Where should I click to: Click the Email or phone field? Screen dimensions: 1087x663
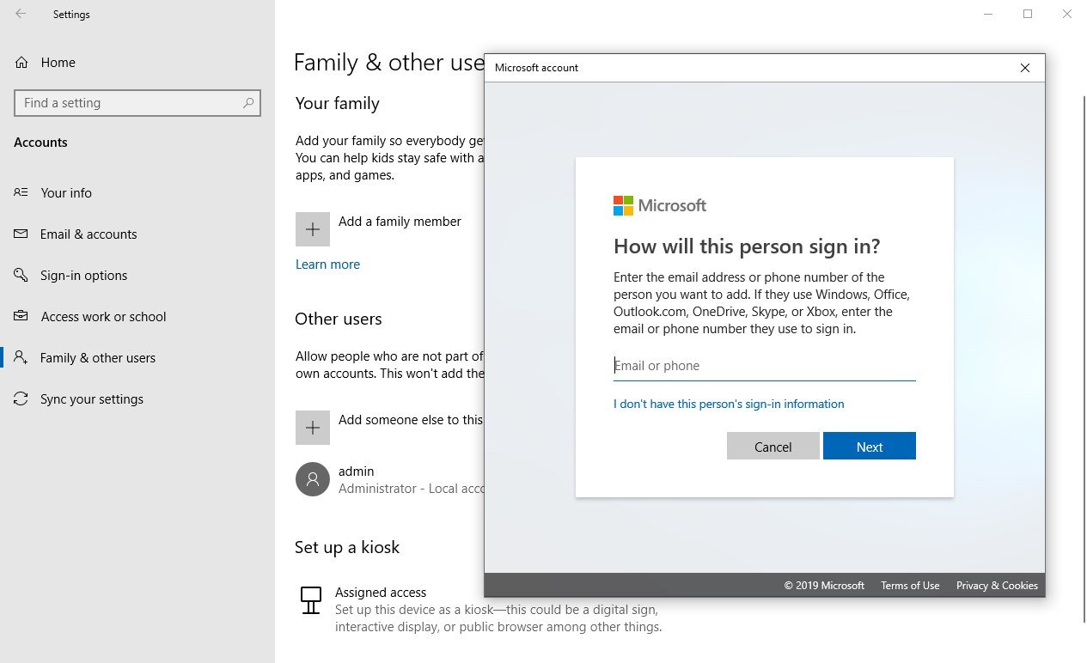(x=764, y=366)
